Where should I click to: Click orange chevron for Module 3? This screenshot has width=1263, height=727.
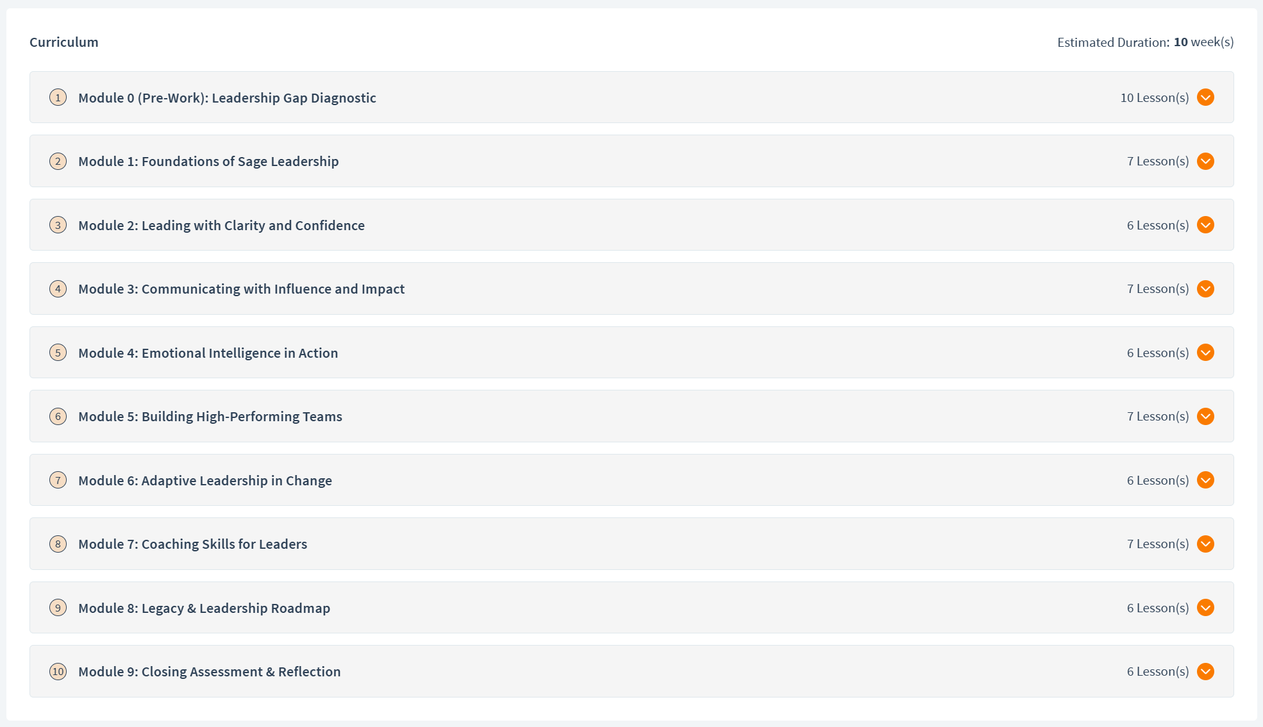coord(1205,288)
